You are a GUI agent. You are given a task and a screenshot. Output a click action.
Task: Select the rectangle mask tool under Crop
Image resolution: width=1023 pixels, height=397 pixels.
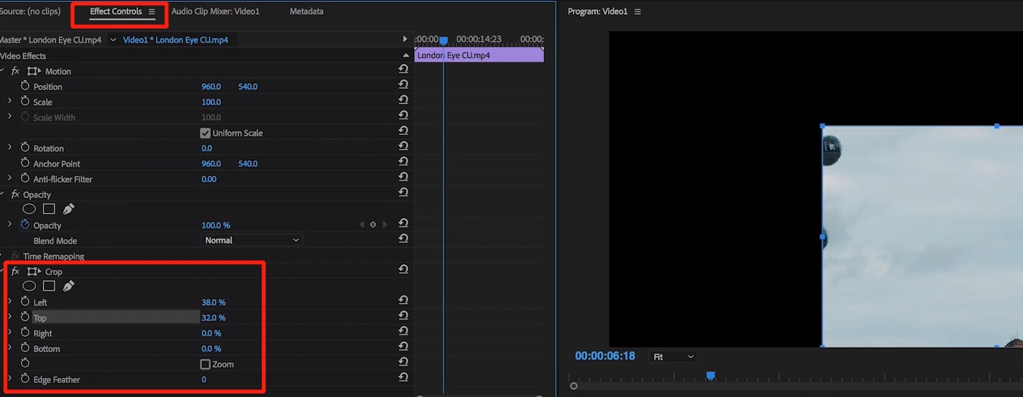[x=49, y=286]
